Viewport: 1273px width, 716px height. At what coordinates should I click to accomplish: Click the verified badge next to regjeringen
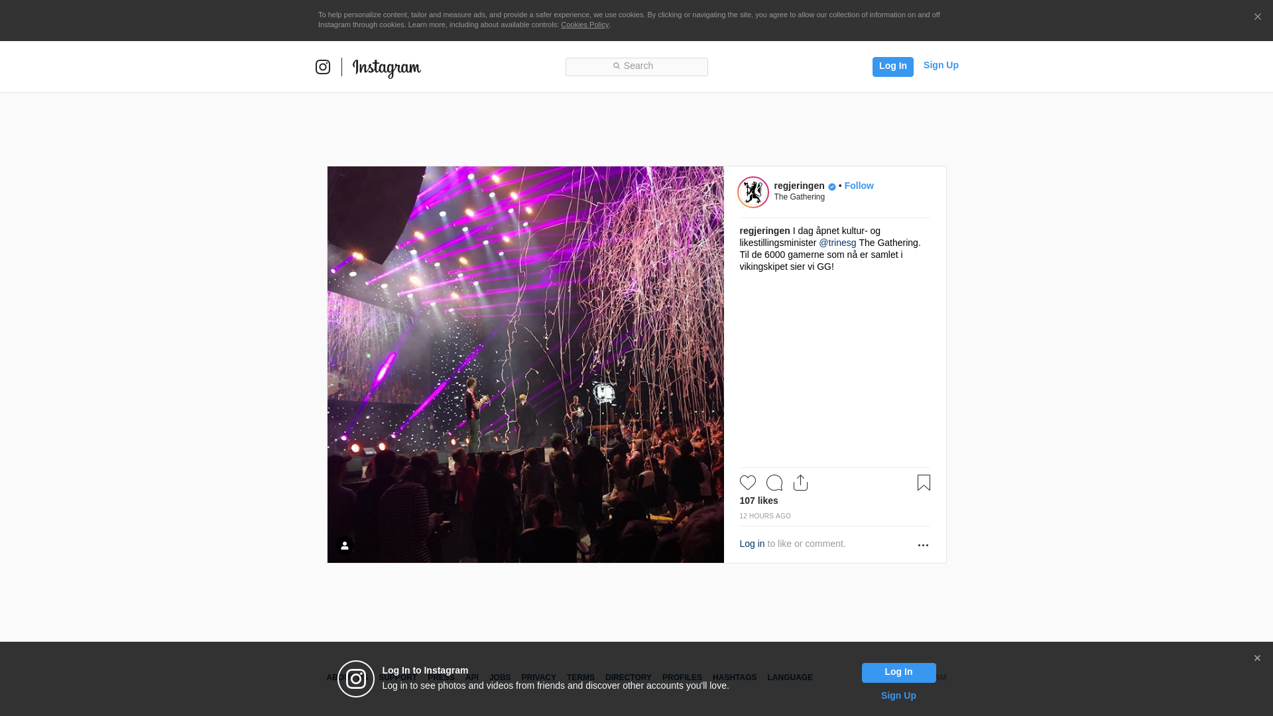coord(832,187)
